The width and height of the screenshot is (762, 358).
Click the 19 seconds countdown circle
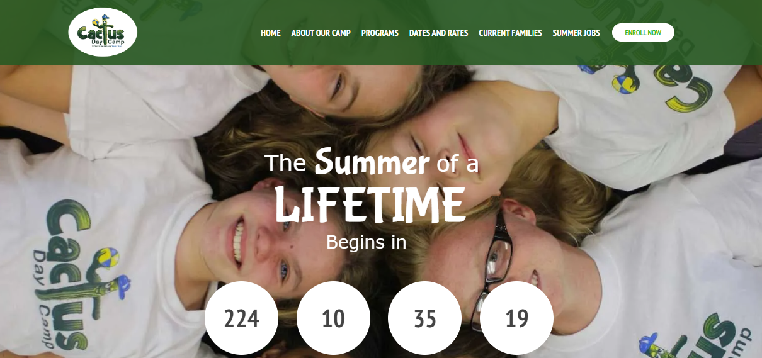coord(516,318)
